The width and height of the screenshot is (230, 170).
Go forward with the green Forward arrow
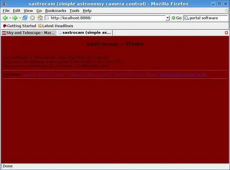pos(15,18)
